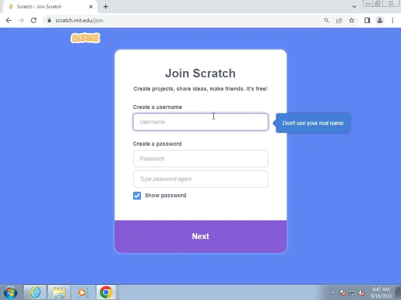Bookmark this tab with star icon
The image size is (401, 300).
352,20
